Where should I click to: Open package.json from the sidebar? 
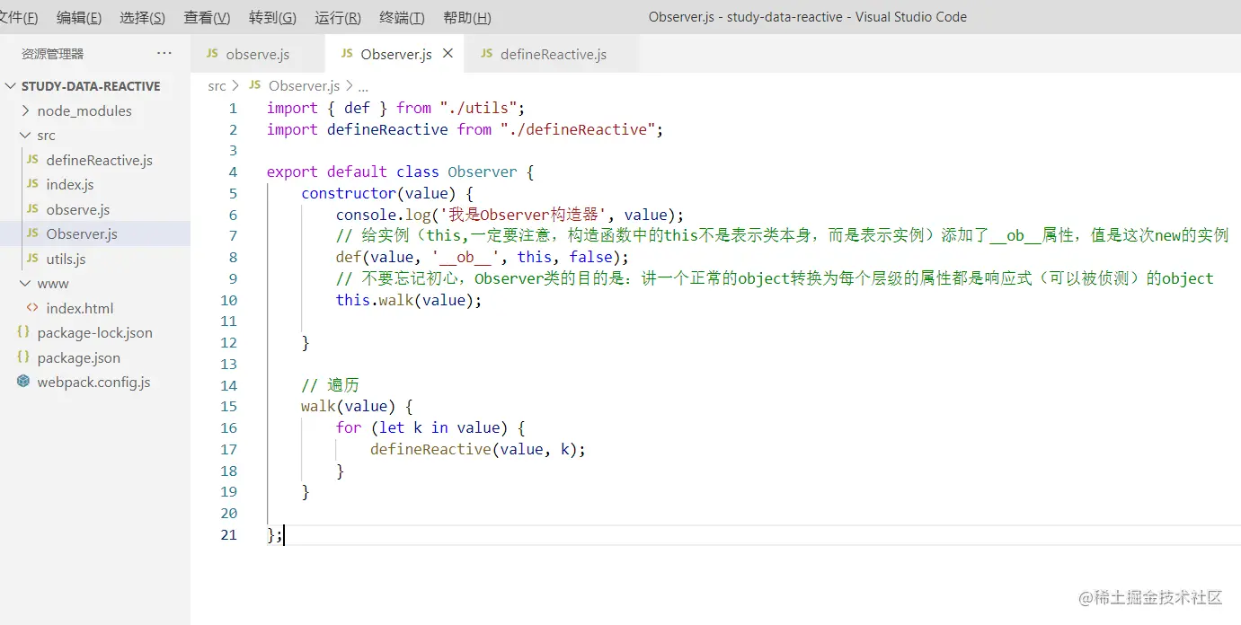point(79,357)
